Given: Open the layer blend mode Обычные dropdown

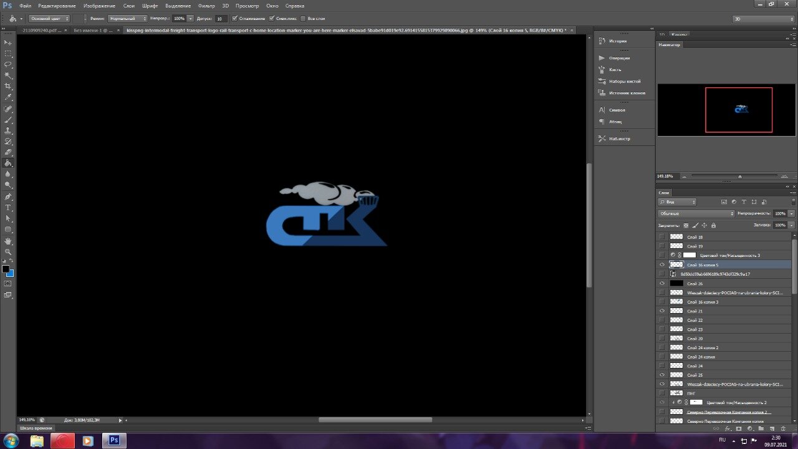Looking at the screenshot, I should pos(696,213).
